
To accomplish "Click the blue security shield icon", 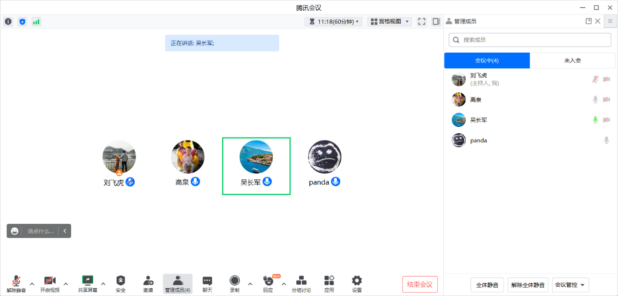I will pyautogui.click(x=22, y=21).
